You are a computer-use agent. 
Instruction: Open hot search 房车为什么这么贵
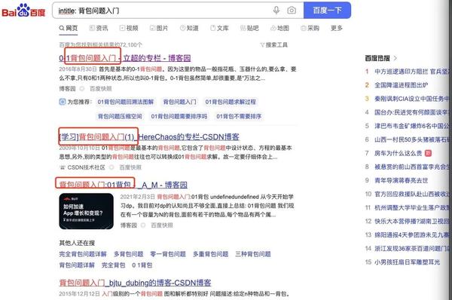point(398,153)
